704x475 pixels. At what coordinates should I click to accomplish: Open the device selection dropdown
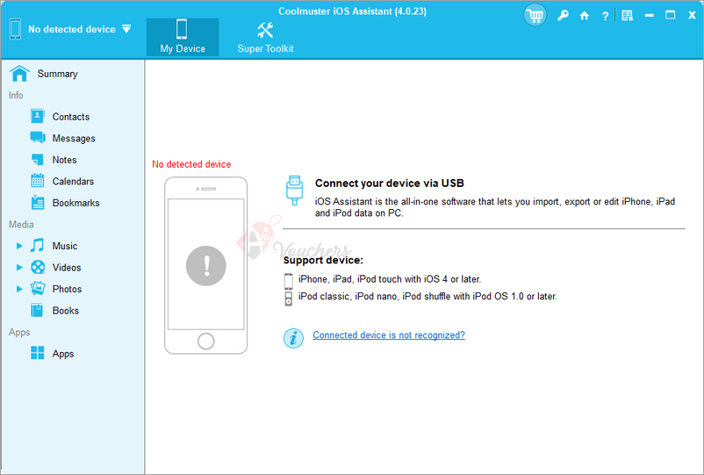point(126,29)
